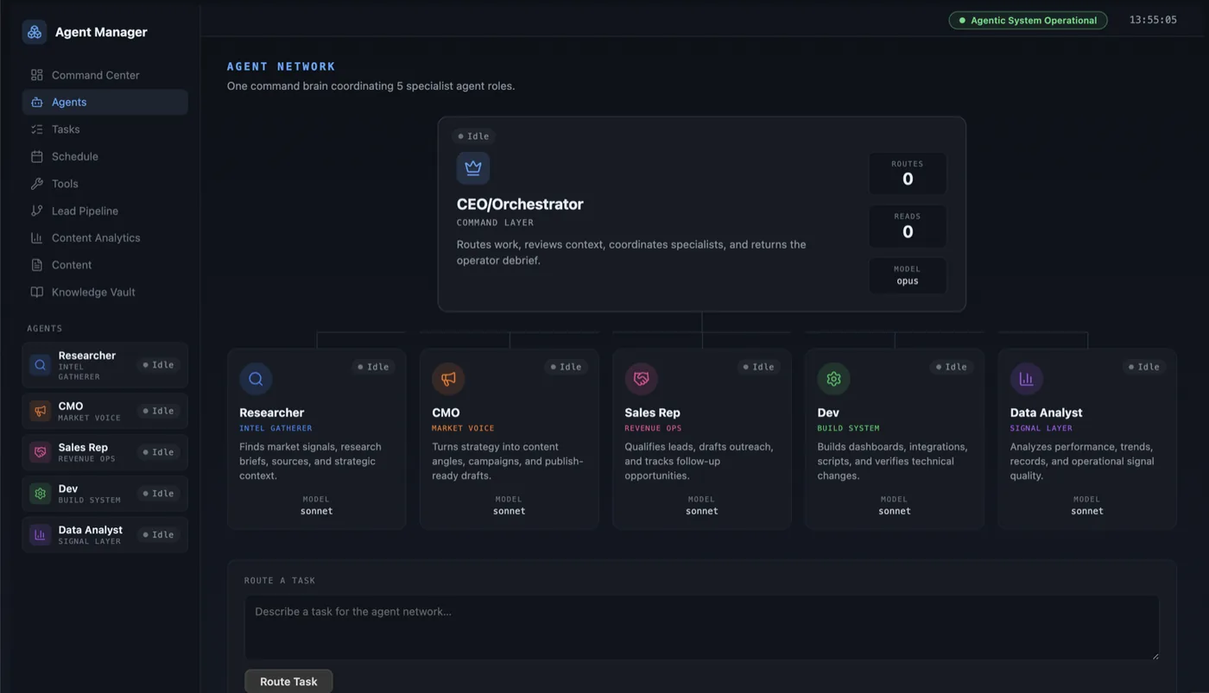Click the Idle badge on the CEO/Orchestrator card
The width and height of the screenshot is (1209, 693).
coord(473,136)
